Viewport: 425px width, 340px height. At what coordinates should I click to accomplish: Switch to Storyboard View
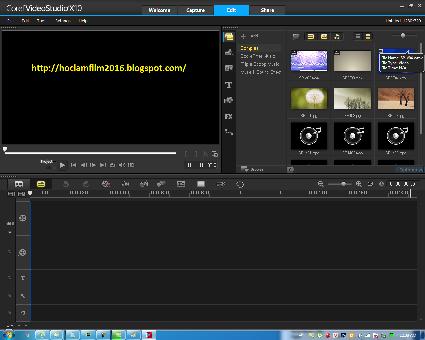(x=18, y=184)
